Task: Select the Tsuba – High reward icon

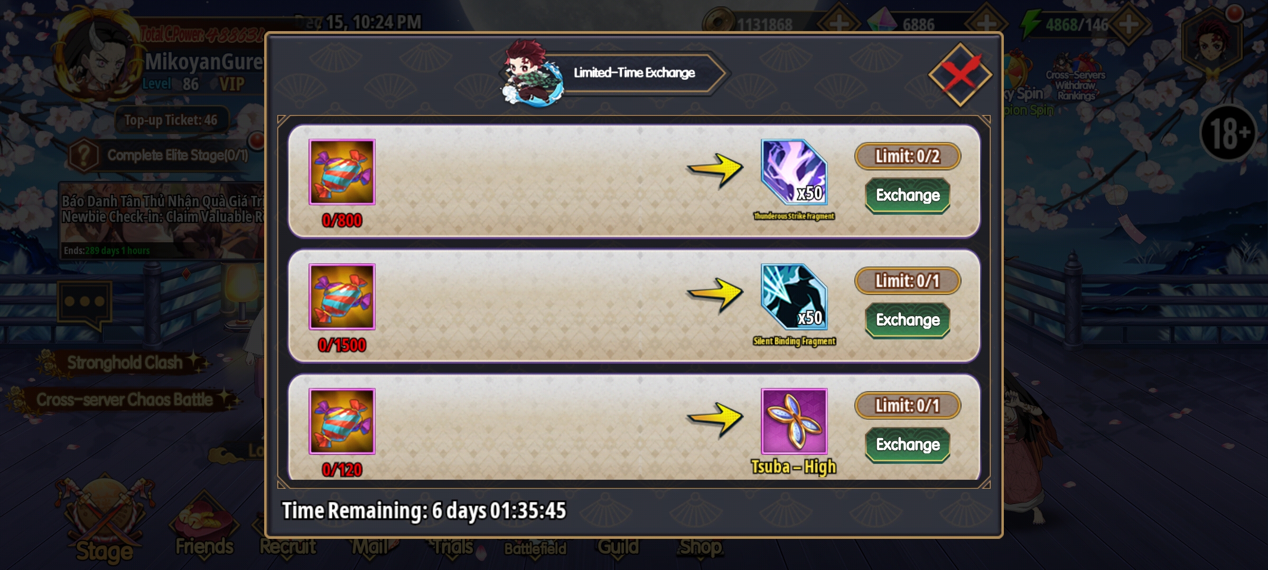Action: pos(794,421)
